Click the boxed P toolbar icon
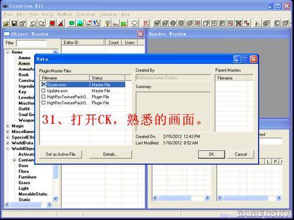The height and width of the screenshot is (220, 294). coord(222,23)
